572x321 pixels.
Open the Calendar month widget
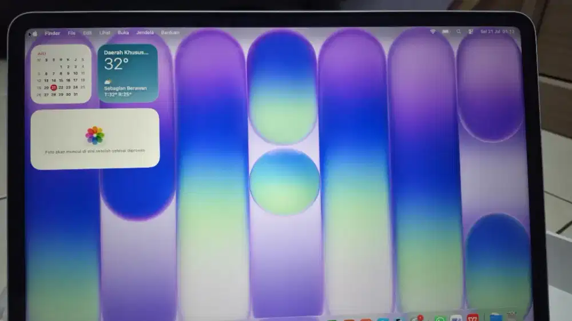61,74
